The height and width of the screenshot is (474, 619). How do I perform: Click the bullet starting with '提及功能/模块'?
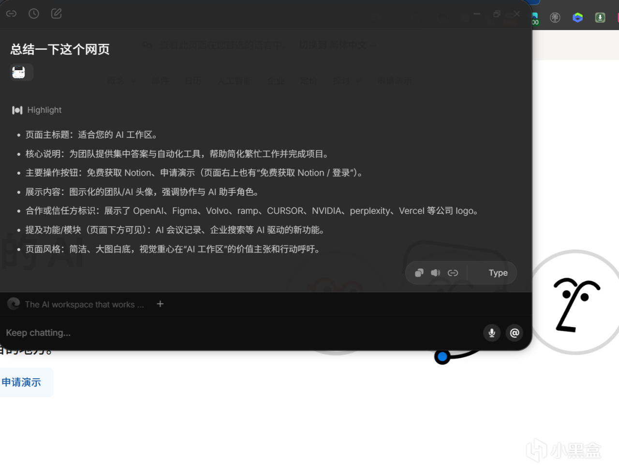pos(175,230)
